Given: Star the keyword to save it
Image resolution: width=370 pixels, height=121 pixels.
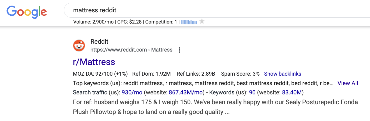Looking at the screenshot, I should coord(202,22).
